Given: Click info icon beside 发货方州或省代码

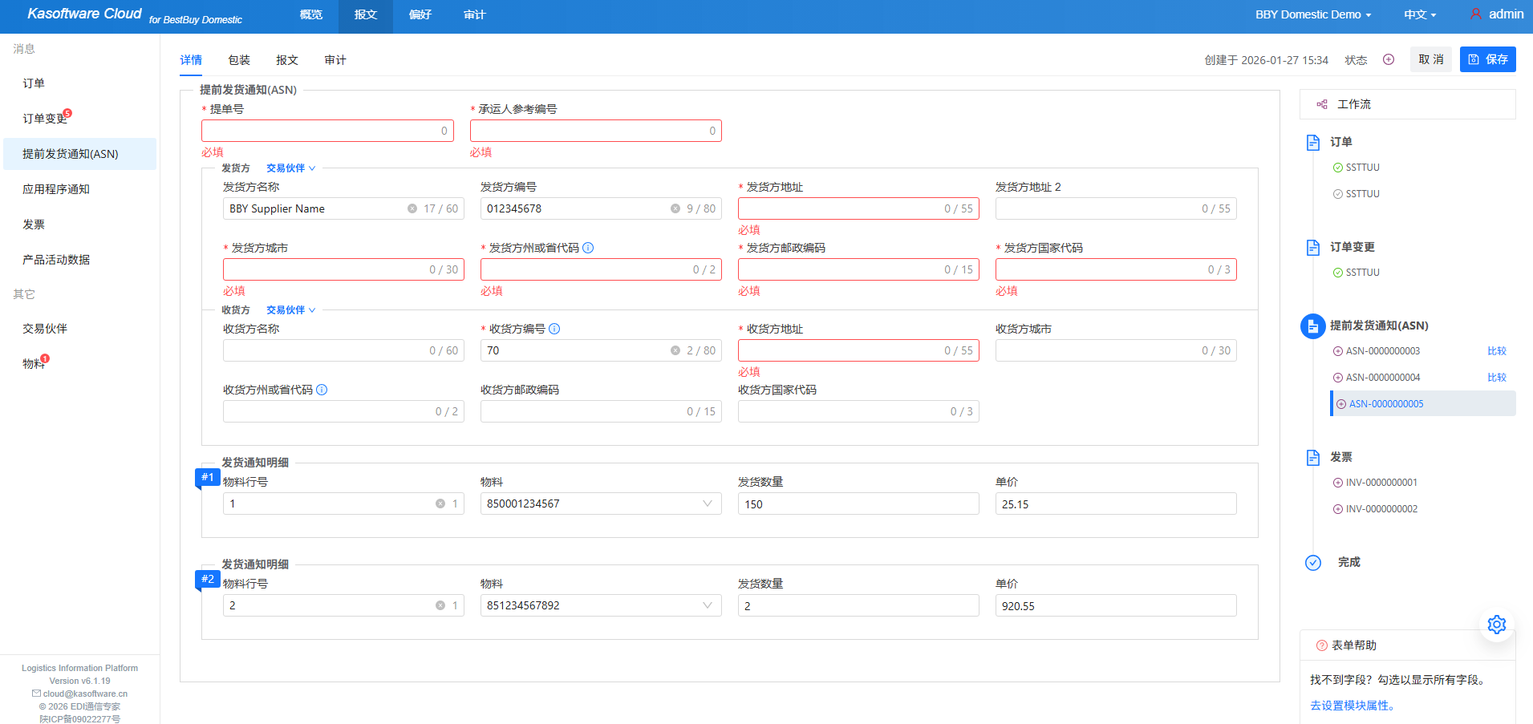Looking at the screenshot, I should (x=588, y=248).
